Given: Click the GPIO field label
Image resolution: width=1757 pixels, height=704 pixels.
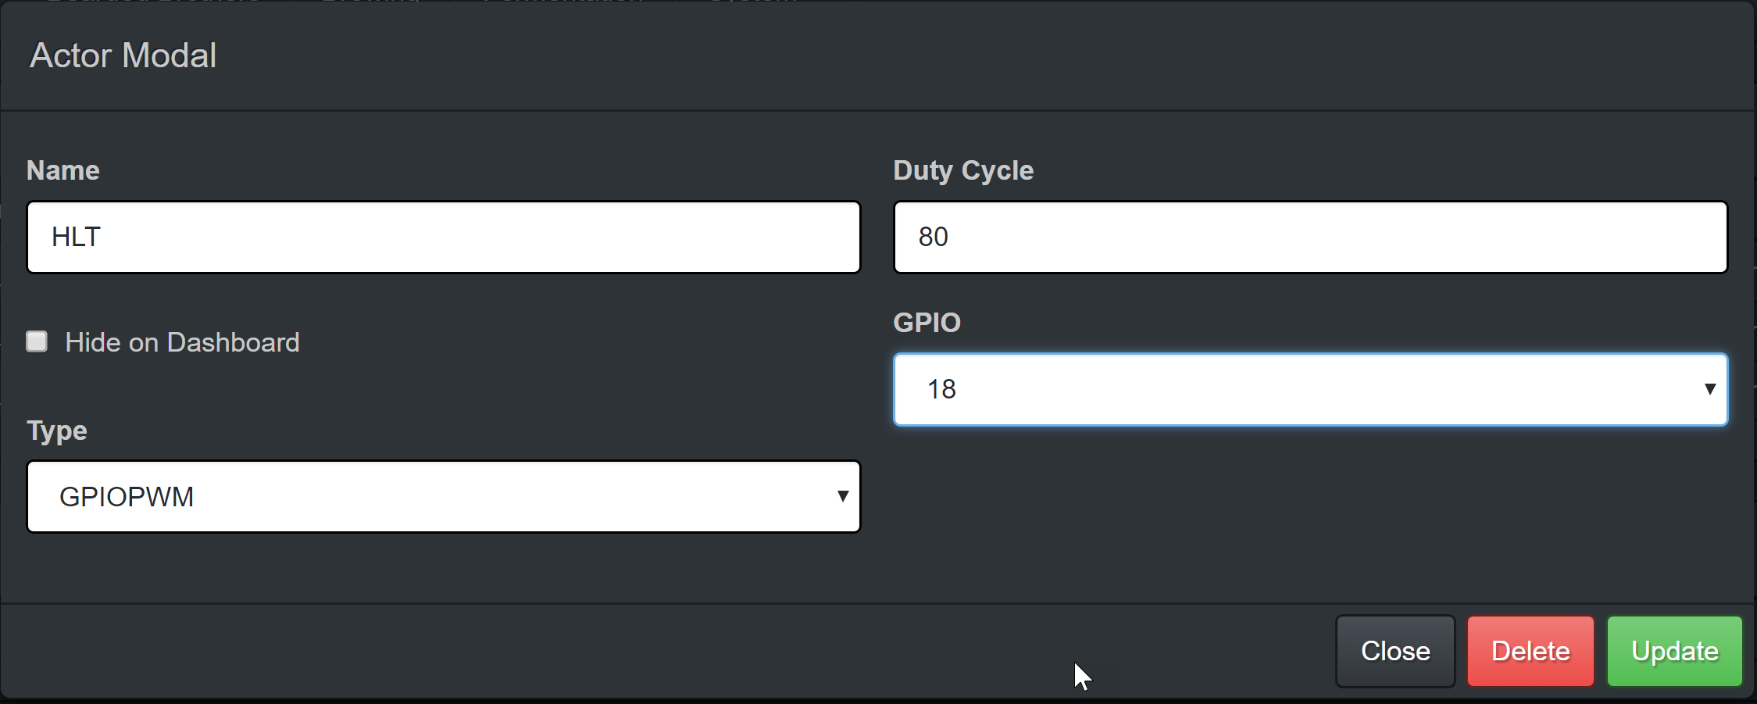Looking at the screenshot, I should pyautogui.click(x=927, y=323).
